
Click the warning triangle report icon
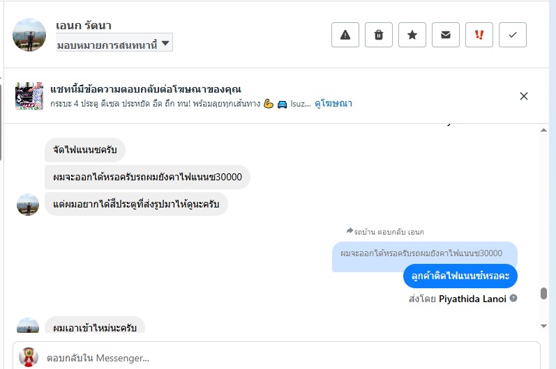[x=345, y=35]
